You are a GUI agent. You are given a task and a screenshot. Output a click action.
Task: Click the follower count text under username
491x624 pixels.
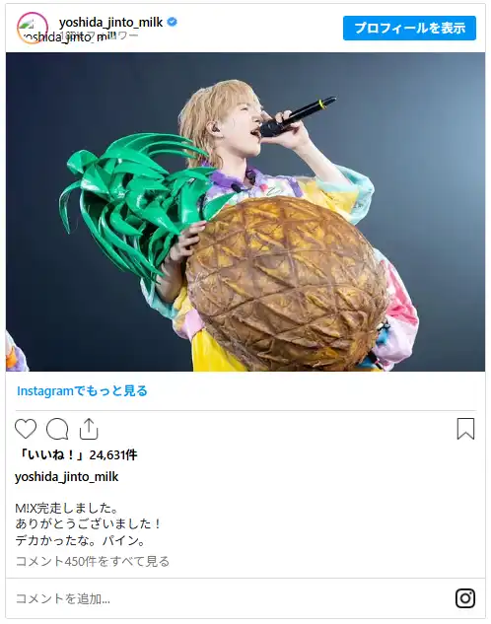coord(100,36)
